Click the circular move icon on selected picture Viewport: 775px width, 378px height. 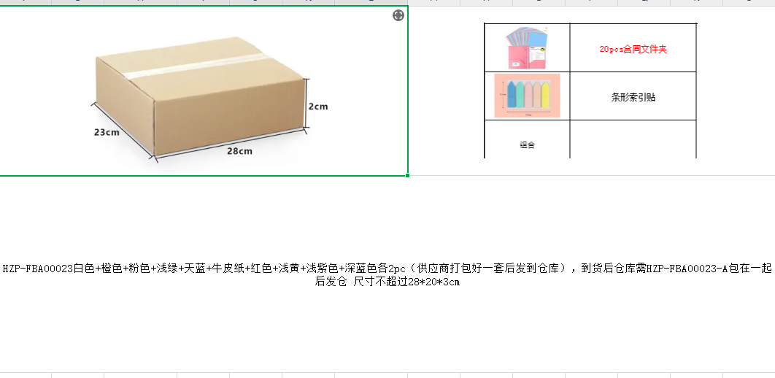[x=398, y=16]
